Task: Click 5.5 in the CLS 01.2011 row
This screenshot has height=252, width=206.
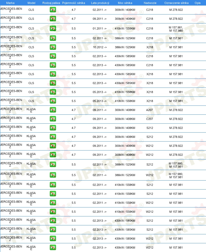Action: [x=73, y=28]
